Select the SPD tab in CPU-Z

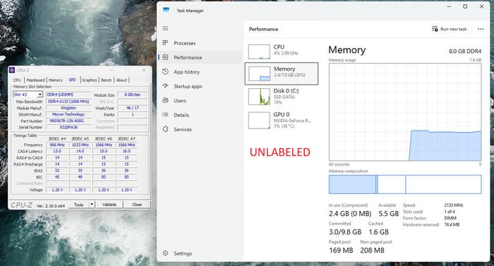(72, 80)
